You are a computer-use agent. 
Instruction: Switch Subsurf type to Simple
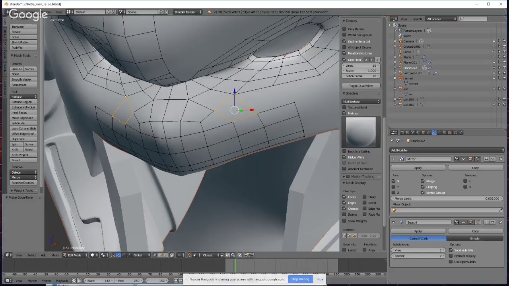pyautogui.click(x=475, y=238)
